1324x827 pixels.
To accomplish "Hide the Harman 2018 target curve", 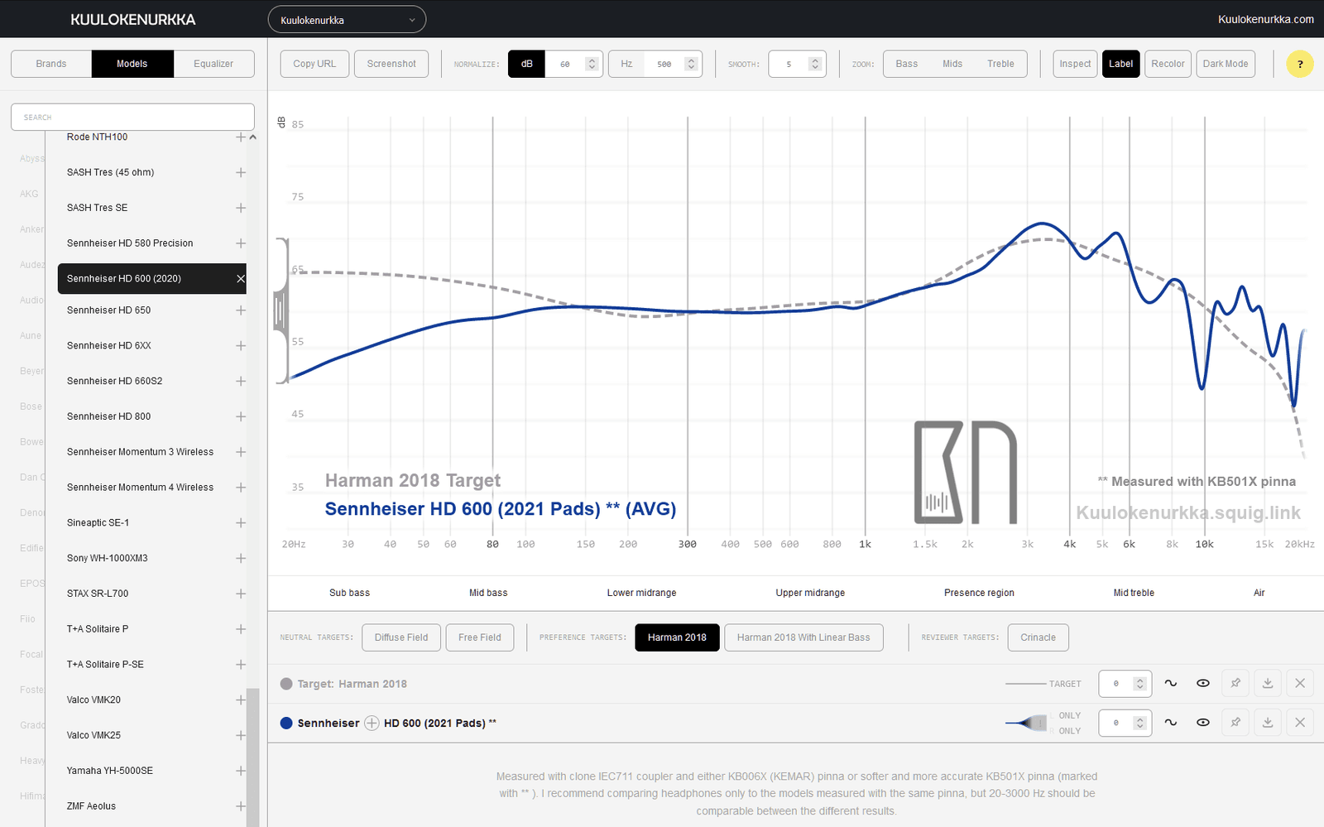I will (1203, 683).
